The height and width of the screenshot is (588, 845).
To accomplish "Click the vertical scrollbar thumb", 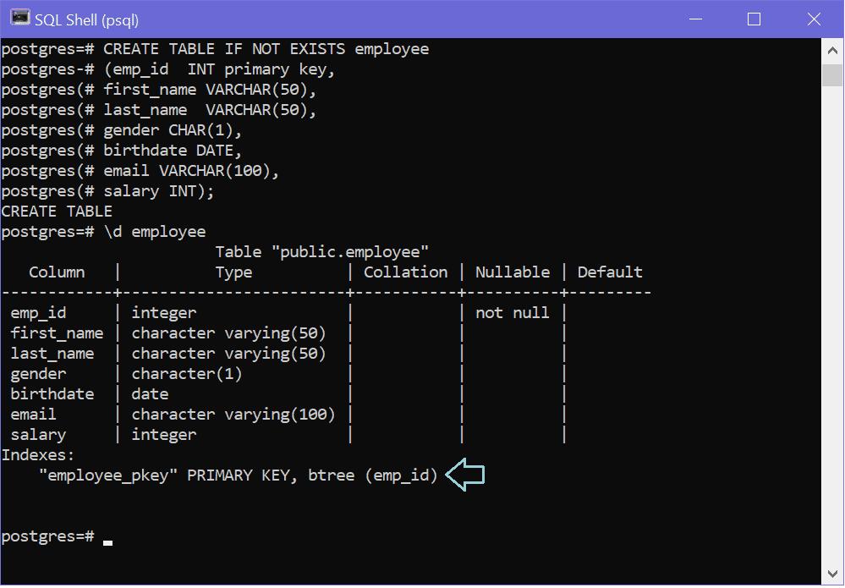I will point(832,74).
